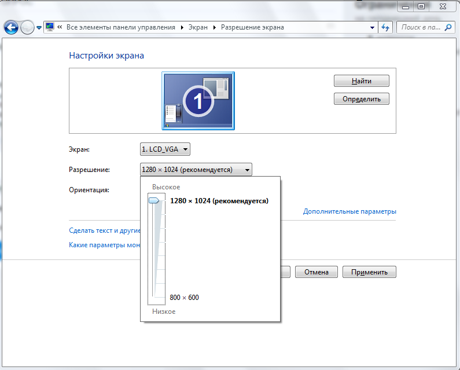The image size is (460, 370).
Task: Click the control panel icon in address bar
Action: [x=50, y=27]
